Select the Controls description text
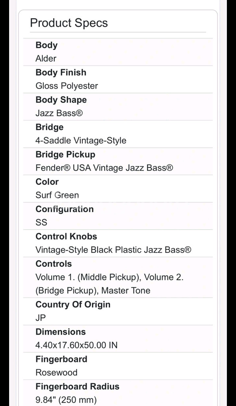236x406 pixels. [109, 284]
